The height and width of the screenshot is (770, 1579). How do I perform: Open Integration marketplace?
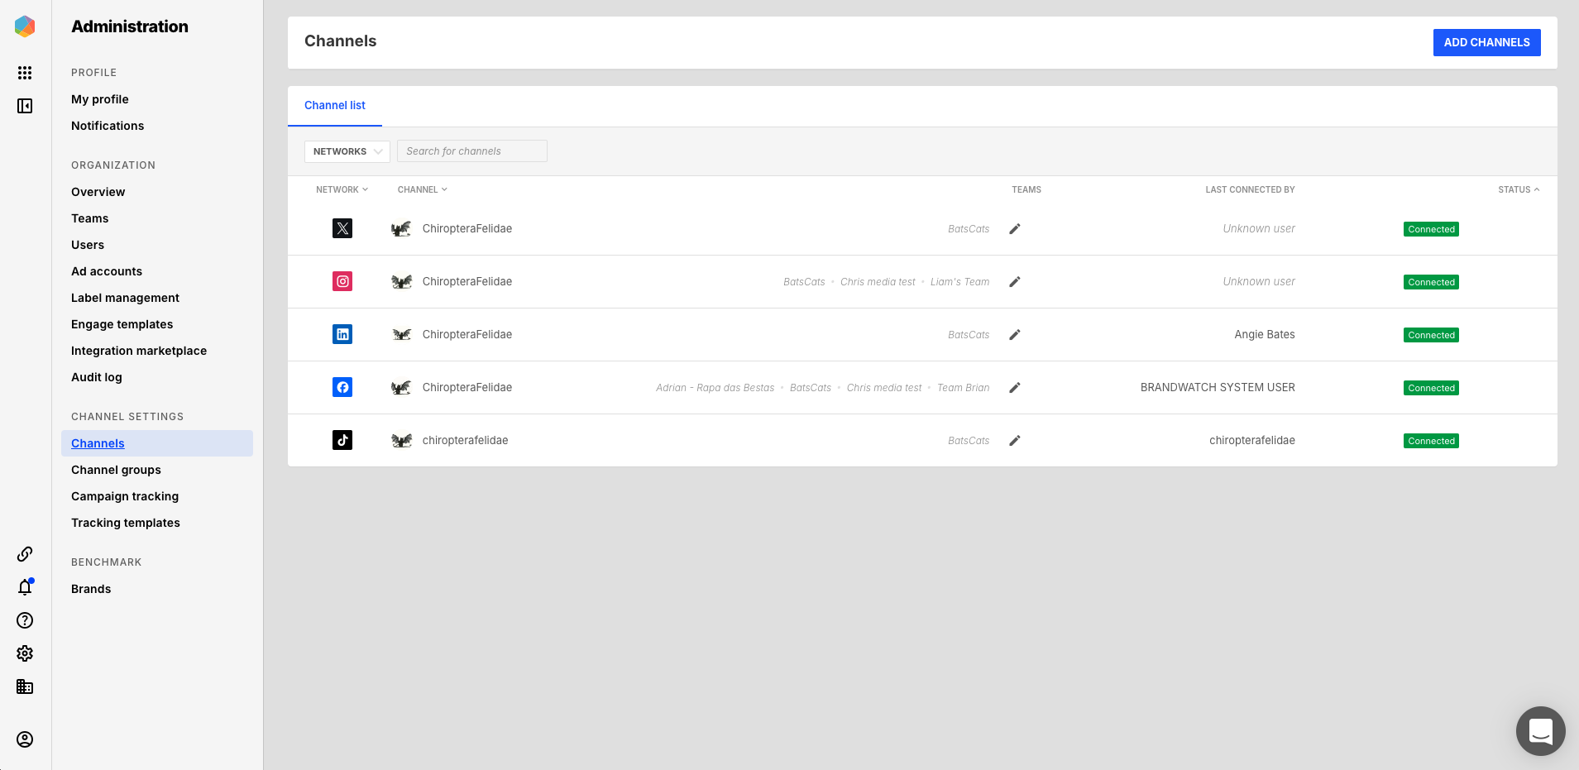tap(139, 351)
